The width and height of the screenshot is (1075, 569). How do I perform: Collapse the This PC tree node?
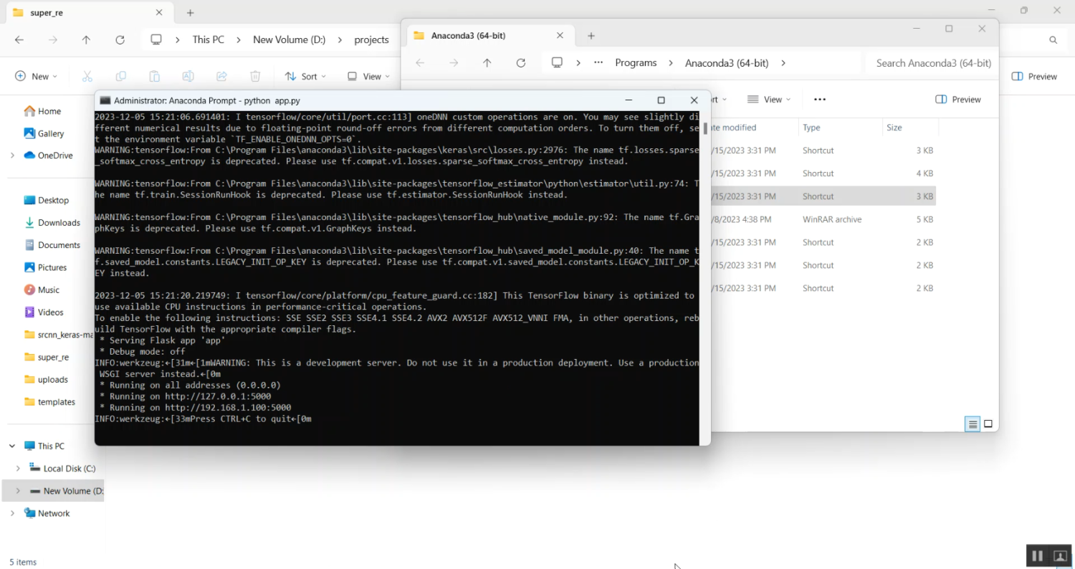(12, 446)
